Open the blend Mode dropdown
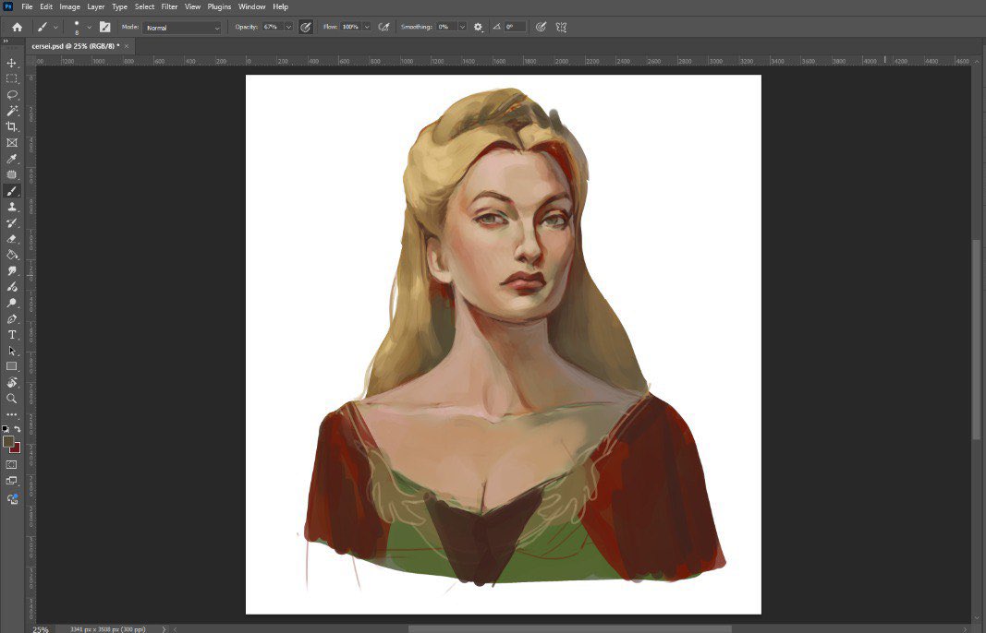Image resolution: width=986 pixels, height=633 pixels. [181, 27]
